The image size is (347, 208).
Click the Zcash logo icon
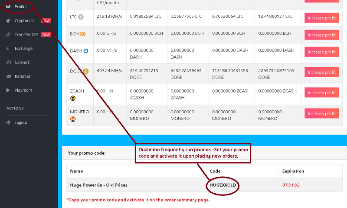73,98
